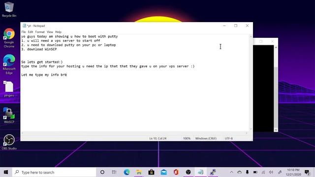
Task: Open Cortana from the taskbar
Action: point(102,172)
